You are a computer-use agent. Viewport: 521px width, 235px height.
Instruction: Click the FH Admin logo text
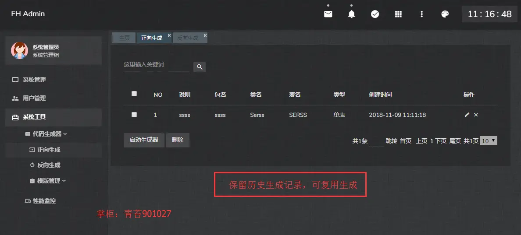click(28, 14)
